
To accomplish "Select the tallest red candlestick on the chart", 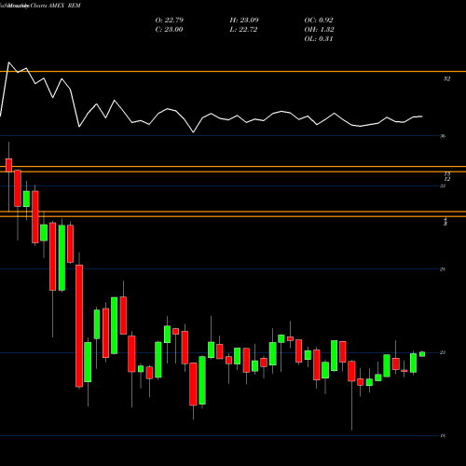I will 79,326.
